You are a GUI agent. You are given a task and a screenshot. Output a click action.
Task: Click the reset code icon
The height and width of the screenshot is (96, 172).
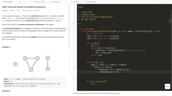161,2
